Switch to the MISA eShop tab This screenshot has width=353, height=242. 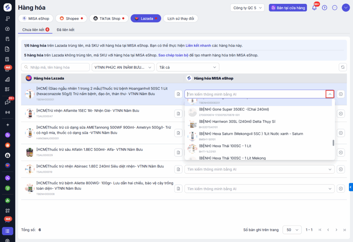pyautogui.click(x=36, y=19)
